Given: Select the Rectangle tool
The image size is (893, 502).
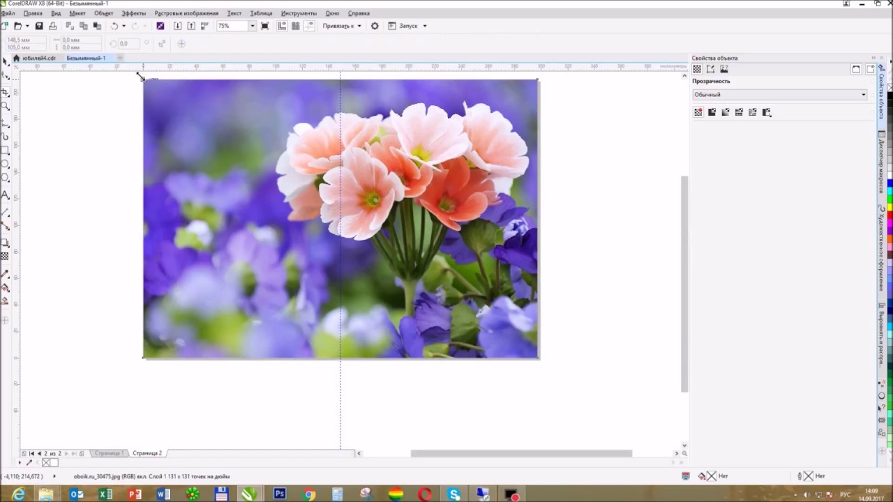Looking at the screenshot, I should point(5,150).
